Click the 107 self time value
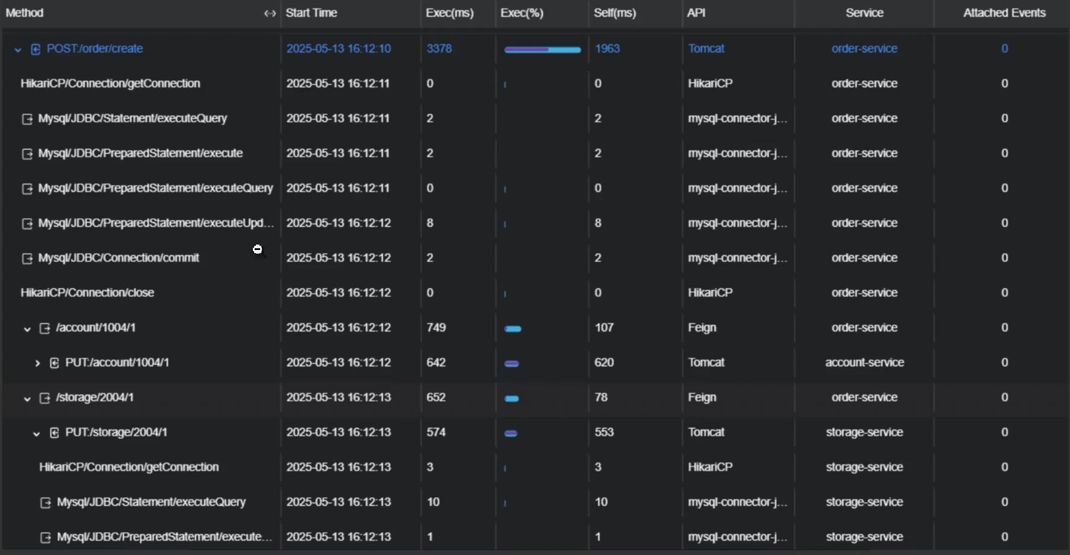 [604, 327]
